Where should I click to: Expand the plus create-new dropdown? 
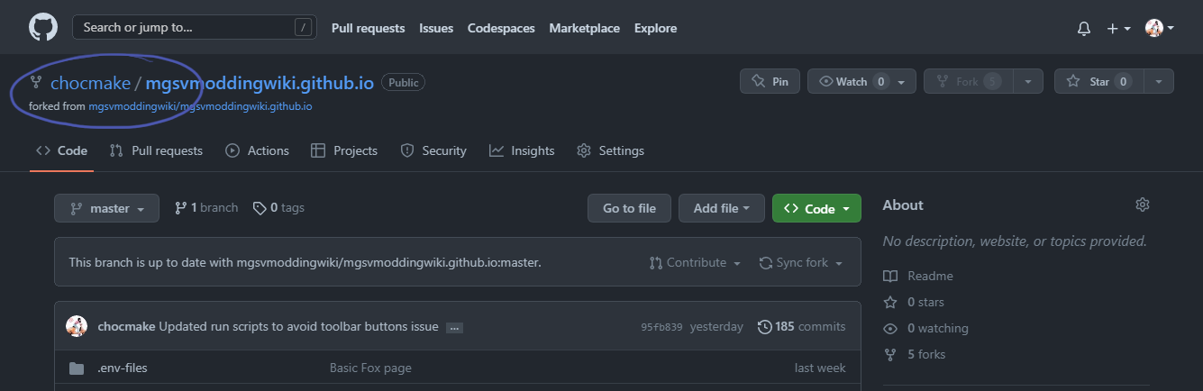[x=1119, y=28]
